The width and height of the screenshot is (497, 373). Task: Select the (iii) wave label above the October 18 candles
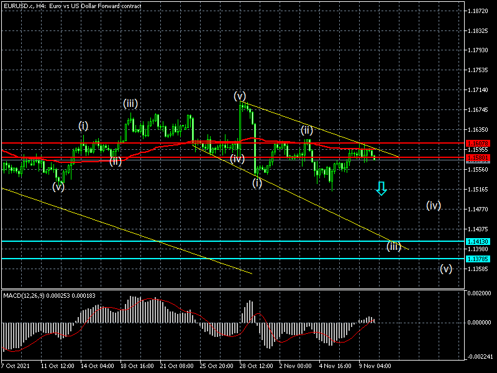[x=130, y=103]
